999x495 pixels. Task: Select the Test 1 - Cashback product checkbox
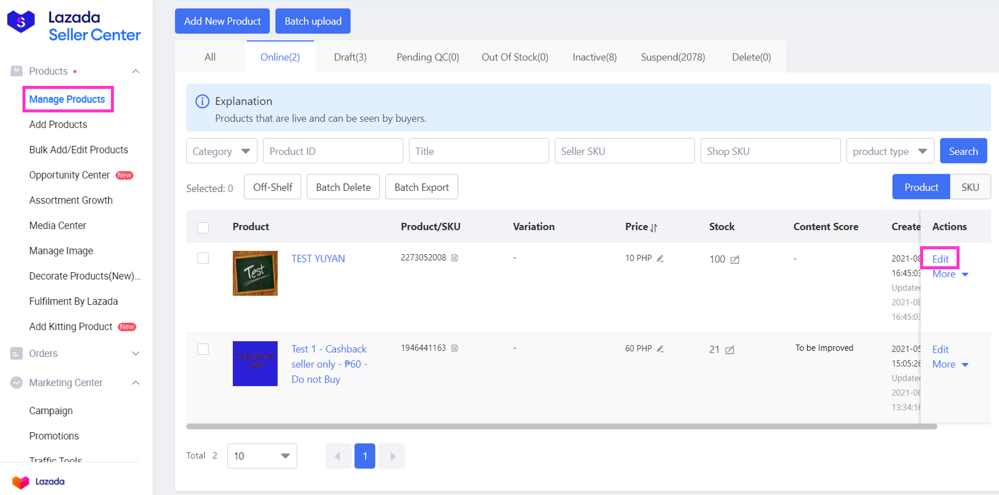[x=203, y=349]
